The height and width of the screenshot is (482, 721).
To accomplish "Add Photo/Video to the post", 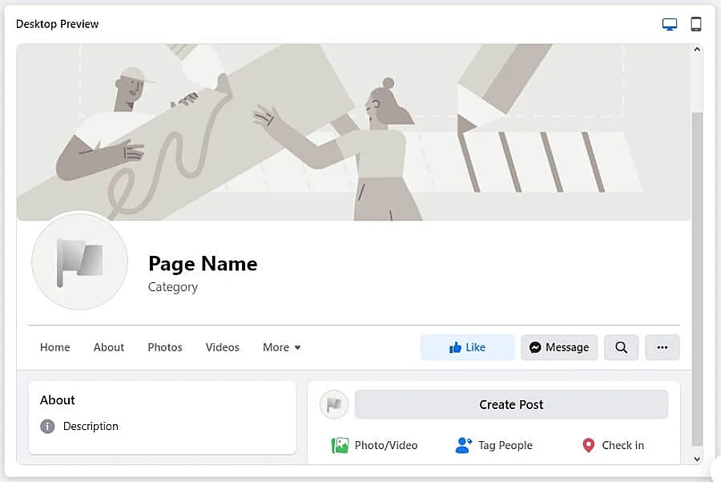I will coord(375,445).
